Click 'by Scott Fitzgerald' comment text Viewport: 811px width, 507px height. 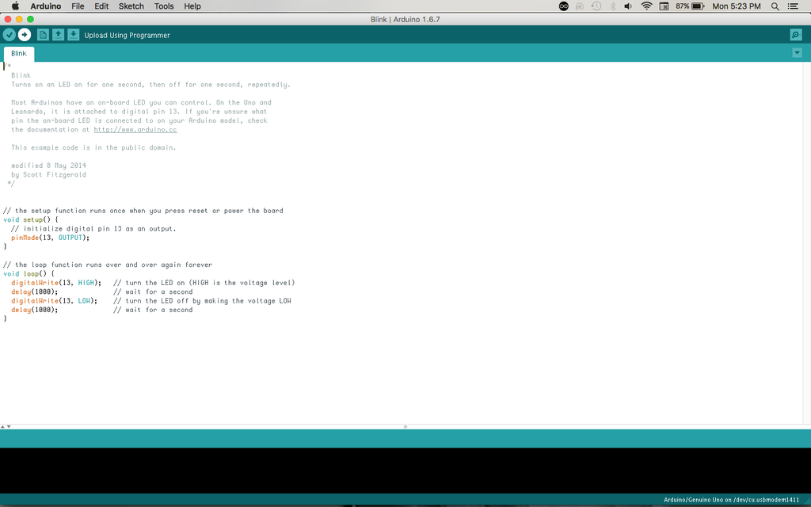pyautogui.click(x=48, y=175)
